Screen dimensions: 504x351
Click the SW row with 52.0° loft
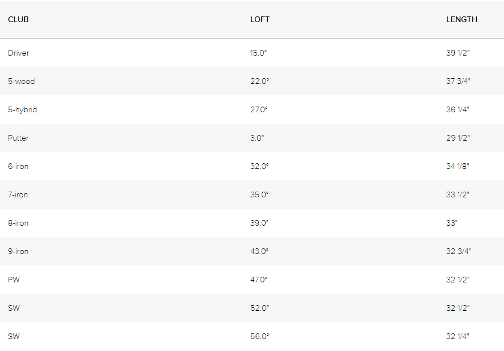pos(252,308)
